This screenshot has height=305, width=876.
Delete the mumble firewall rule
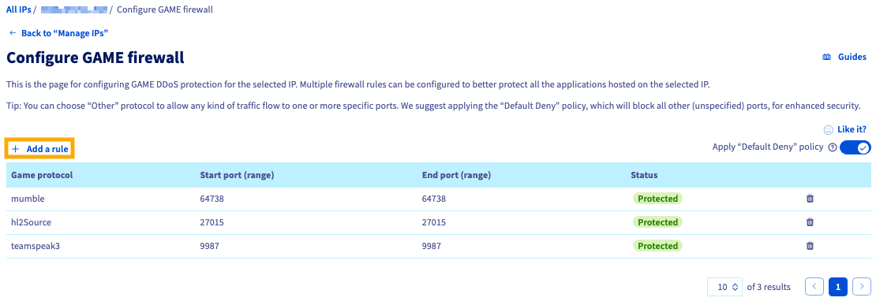pos(810,199)
